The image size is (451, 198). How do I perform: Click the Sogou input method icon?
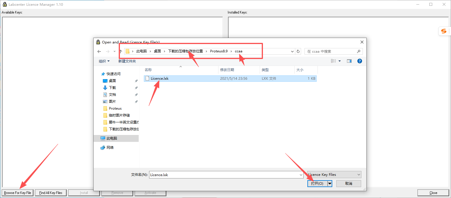444,31
